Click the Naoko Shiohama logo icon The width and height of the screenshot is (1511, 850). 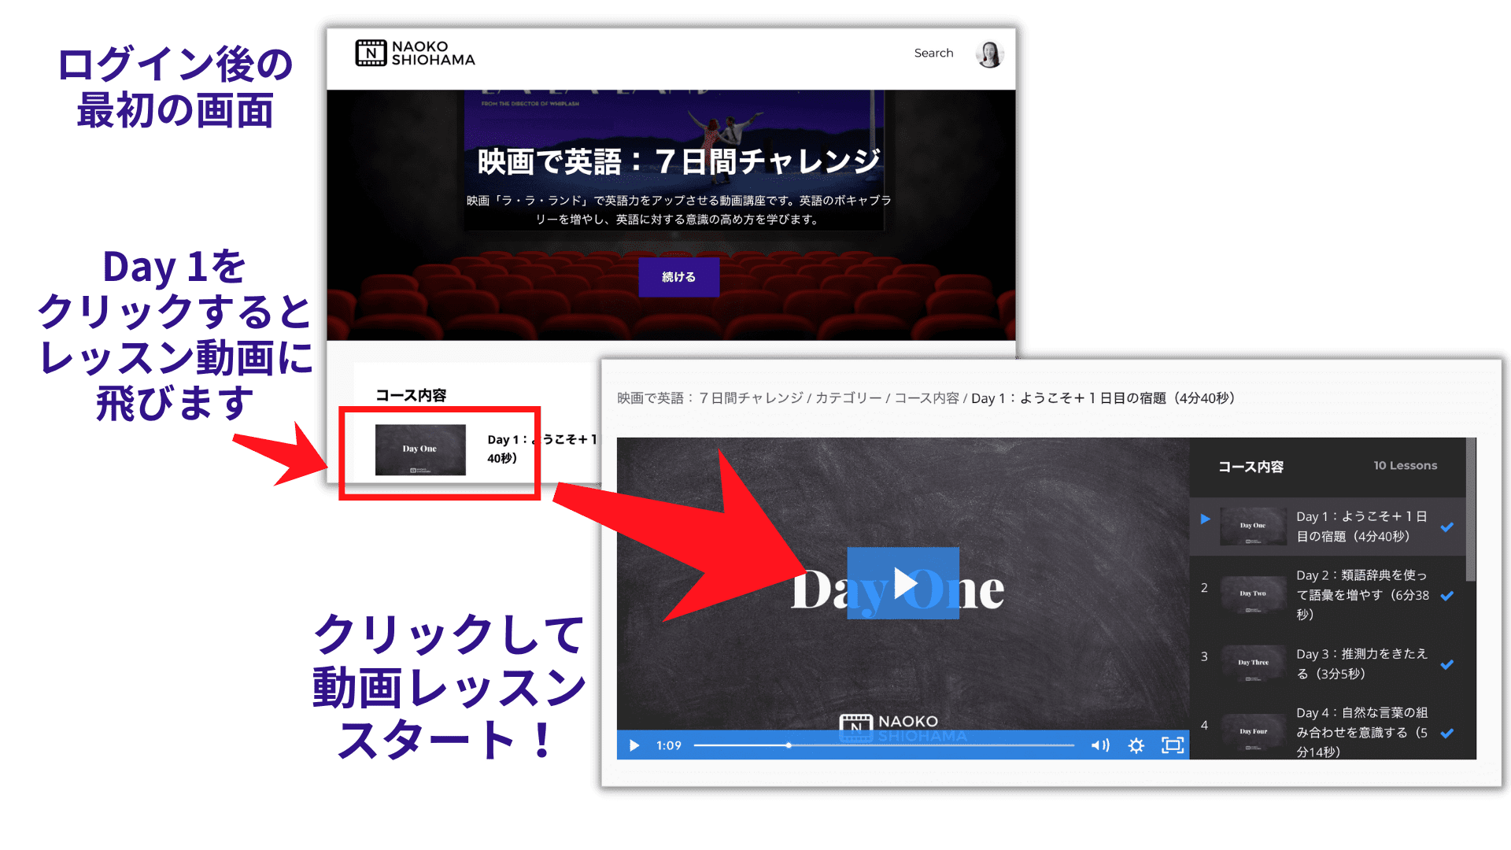click(371, 53)
